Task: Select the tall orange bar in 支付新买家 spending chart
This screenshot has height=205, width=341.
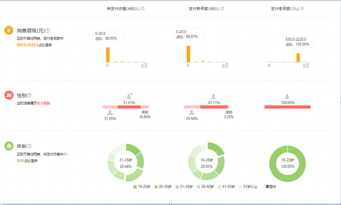Action: click(188, 54)
